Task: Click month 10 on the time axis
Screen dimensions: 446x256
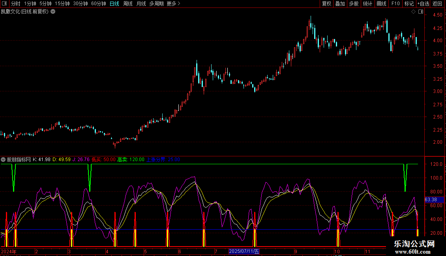Action: pos(337,251)
